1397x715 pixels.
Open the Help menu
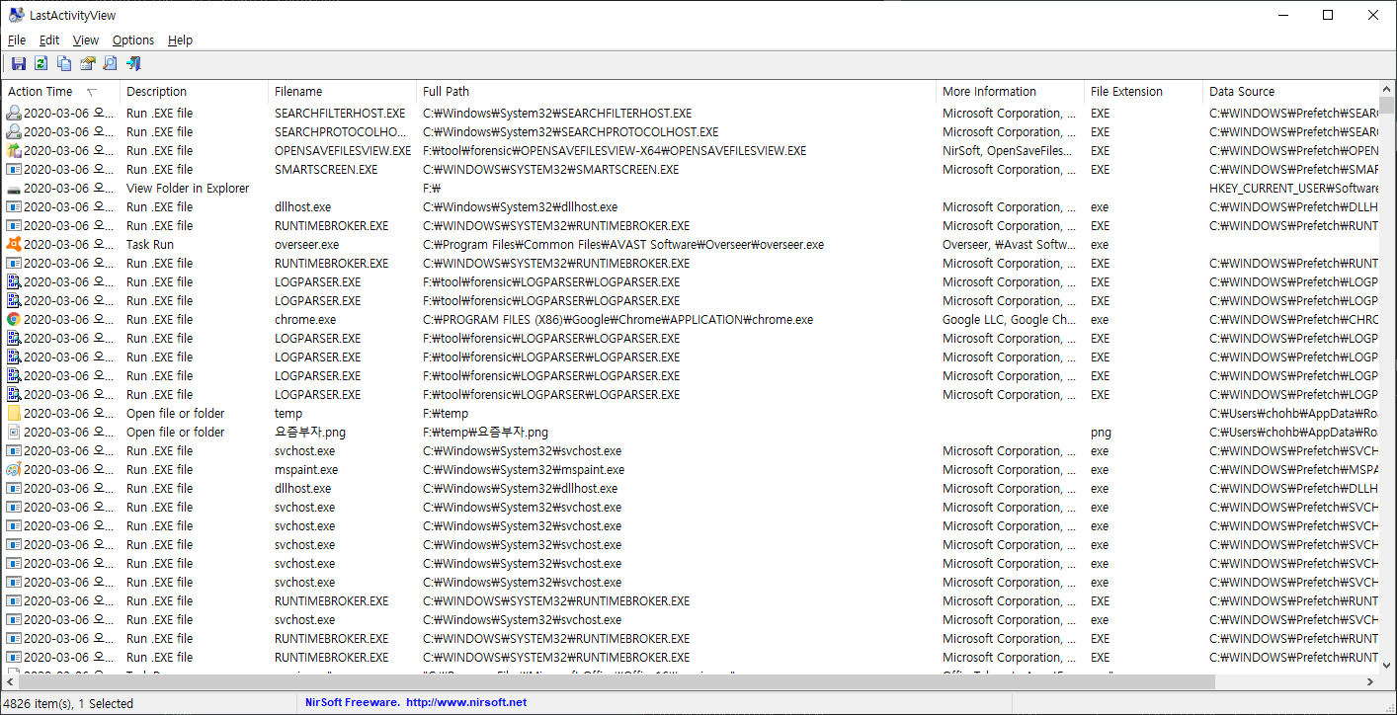point(180,40)
